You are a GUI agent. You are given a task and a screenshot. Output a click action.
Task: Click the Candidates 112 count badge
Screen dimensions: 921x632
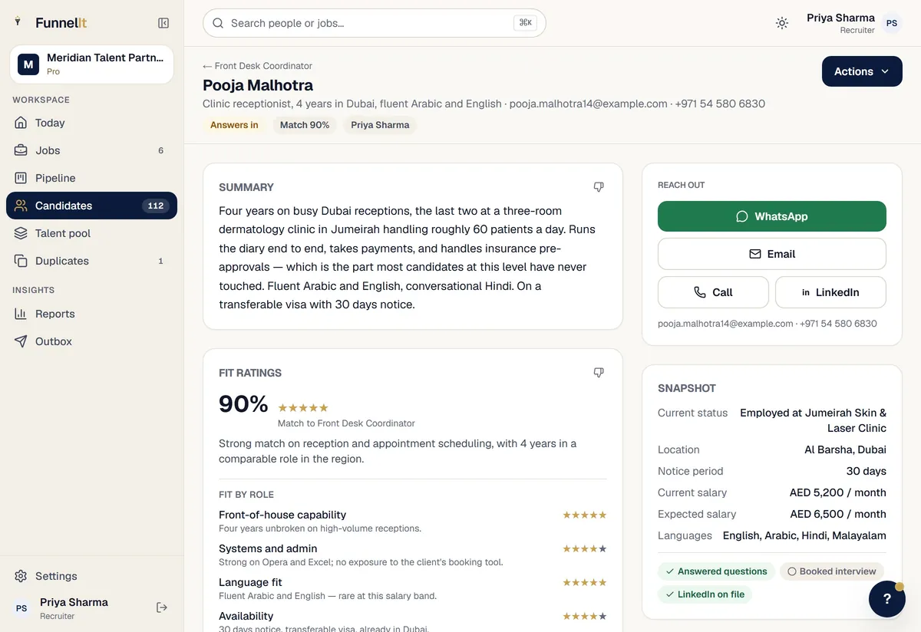[156, 206]
